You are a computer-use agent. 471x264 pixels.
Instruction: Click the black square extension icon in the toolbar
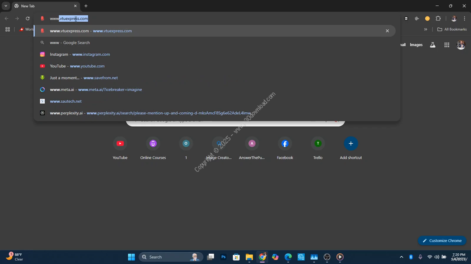coord(406,18)
